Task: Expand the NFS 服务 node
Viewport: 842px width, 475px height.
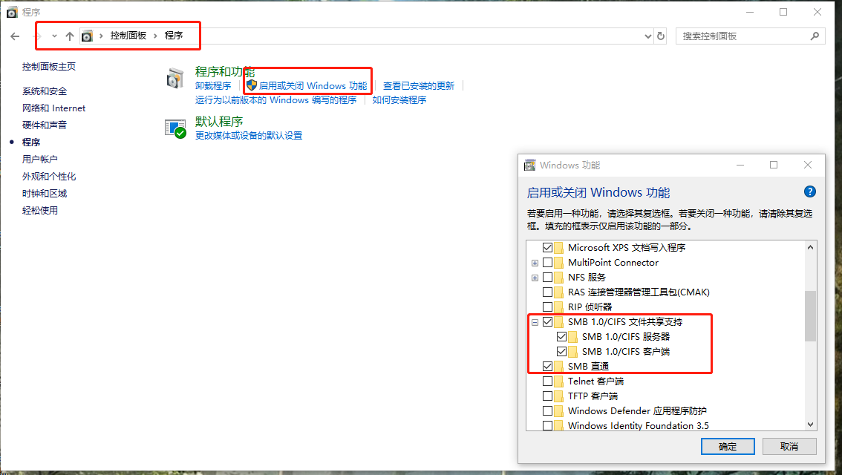Action: point(535,278)
